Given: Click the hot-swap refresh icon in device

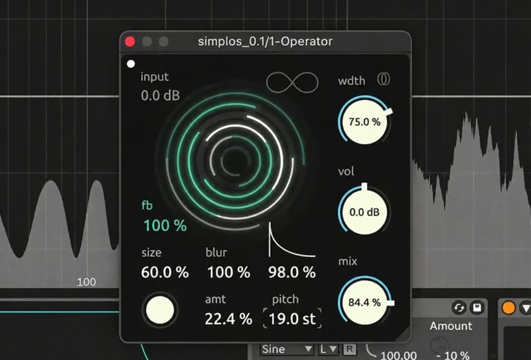Looking at the screenshot, I should pos(459,308).
